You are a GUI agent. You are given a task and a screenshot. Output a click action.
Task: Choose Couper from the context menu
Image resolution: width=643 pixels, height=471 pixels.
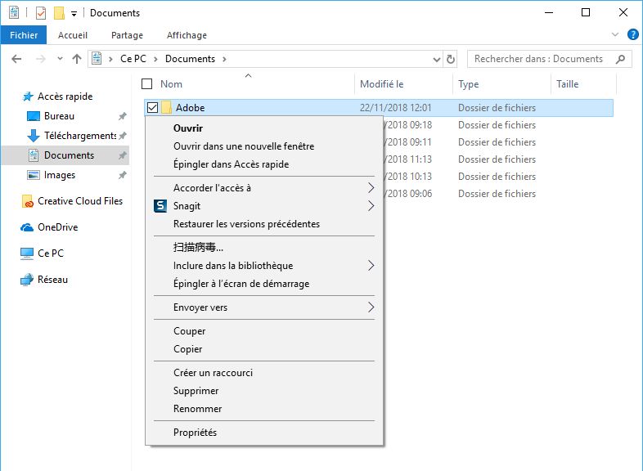tap(264, 331)
